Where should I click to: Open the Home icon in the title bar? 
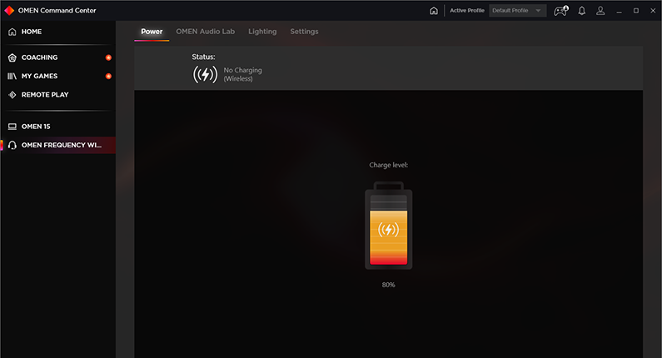pos(434,11)
